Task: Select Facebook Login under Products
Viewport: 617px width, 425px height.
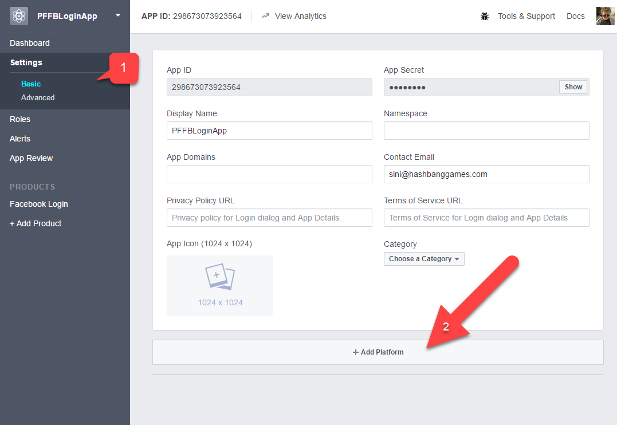Action: tap(38, 204)
